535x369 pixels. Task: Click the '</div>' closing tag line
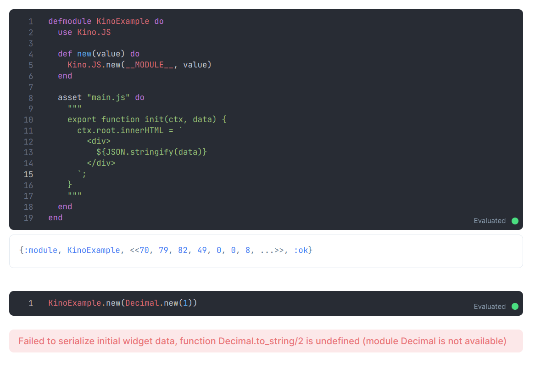(x=101, y=163)
